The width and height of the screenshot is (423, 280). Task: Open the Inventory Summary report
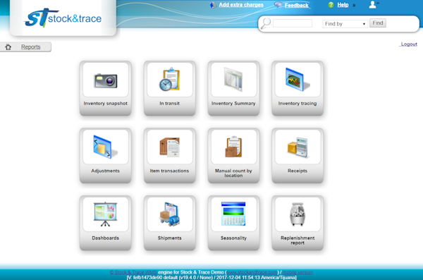pos(233,88)
